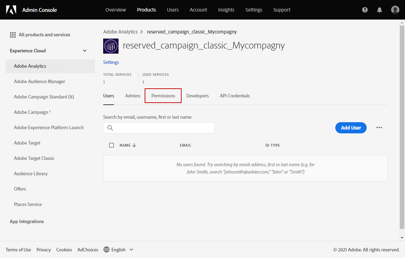The width and height of the screenshot is (405, 258).
Task: Open the Support menu
Action: (x=282, y=10)
